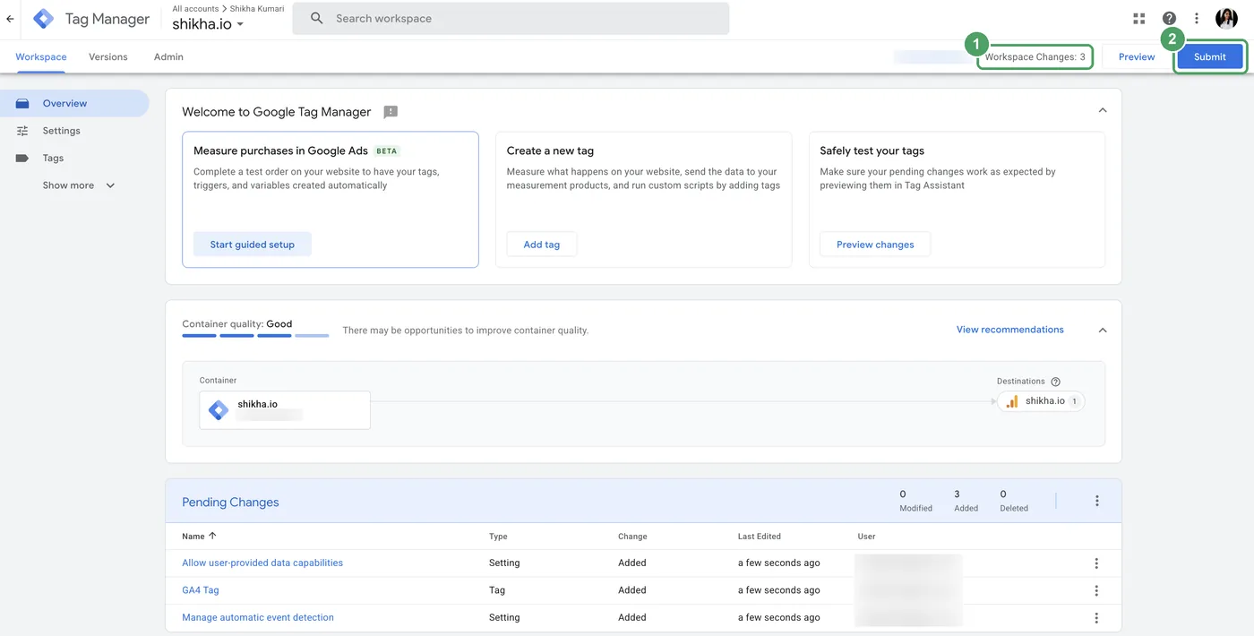Open the user profile avatar
1254x636 pixels.
click(x=1226, y=19)
